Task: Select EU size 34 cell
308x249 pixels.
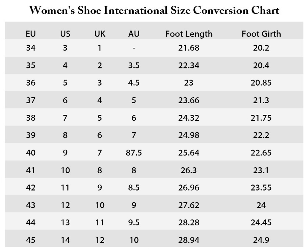Action: 31,47
